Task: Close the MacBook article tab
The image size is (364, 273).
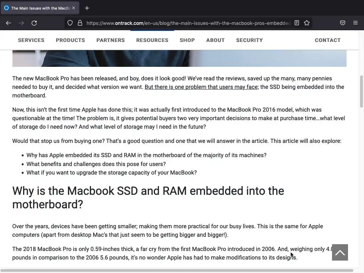Action: 74,8
